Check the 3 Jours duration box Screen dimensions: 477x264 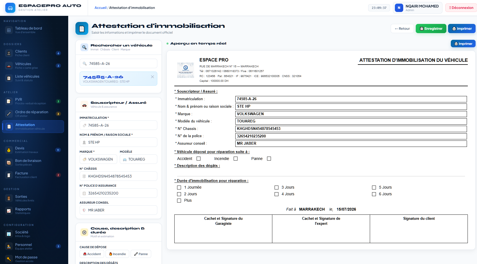(x=277, y=187)
